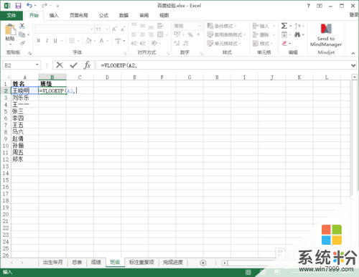The width and height of the screenshot is (359, 277).
Task: Switch to the 公式 ribbon tab
Action: [x=103, y=16]
